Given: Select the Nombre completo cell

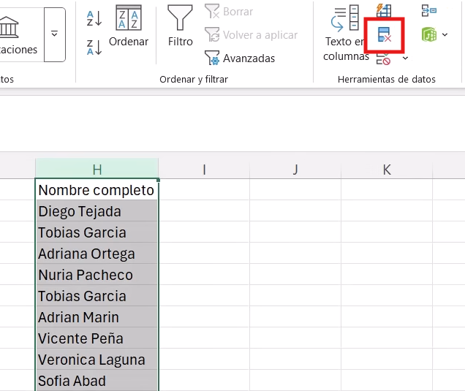Looking at the screenshot, I should click(97, 190).
